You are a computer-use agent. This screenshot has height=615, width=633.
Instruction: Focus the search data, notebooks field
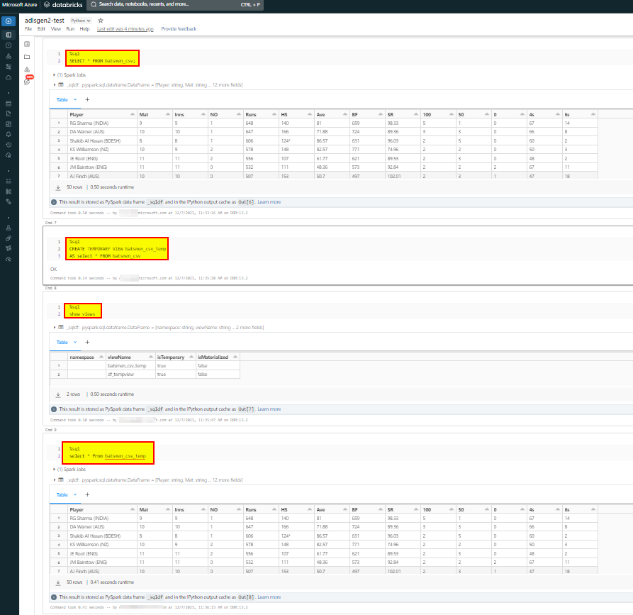[x=175, y=4]
